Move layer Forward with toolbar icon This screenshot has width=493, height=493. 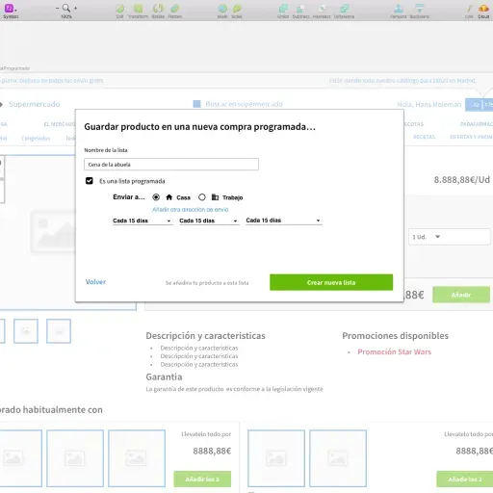[399, 9]
